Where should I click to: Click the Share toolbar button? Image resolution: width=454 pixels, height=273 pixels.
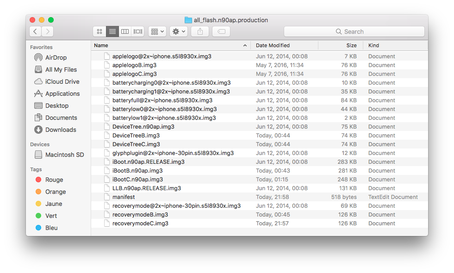point(200,31)
